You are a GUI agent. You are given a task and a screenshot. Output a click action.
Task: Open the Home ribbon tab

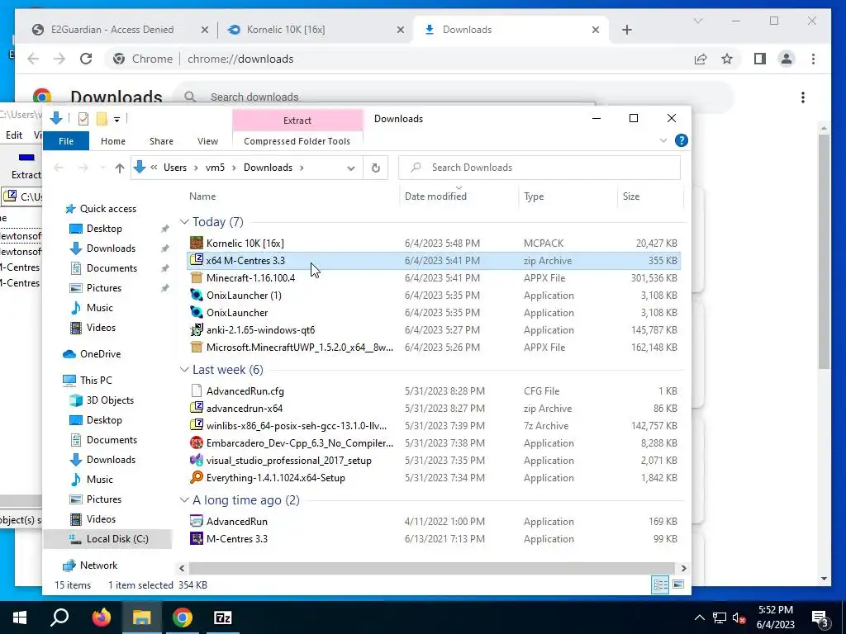click(112, 141)
